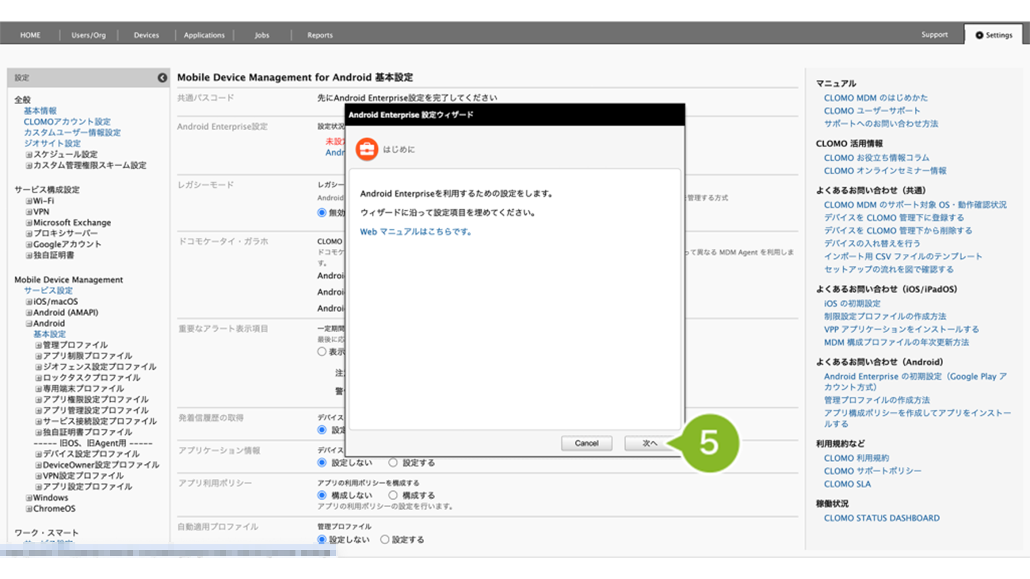
Task: Select アプリ利用ポリシー 構成する radio
Action: [x=393, y=495]
